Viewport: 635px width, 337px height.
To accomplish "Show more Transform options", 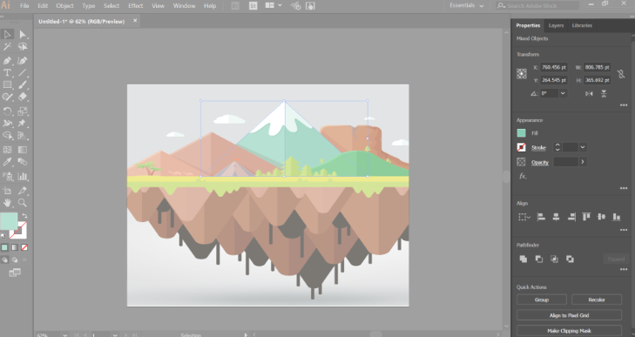I will 624,105.
